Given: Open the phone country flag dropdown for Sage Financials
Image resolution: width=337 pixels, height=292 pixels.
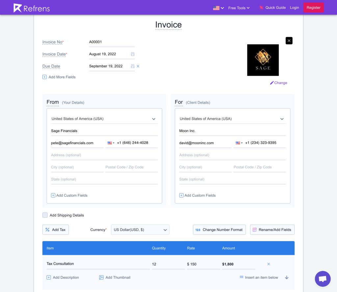Looking at the screenshot, I should [110, 142].
